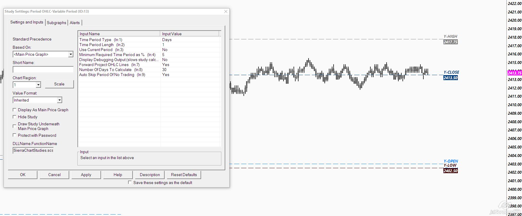Open the Alerts tab

click(75, 23)
